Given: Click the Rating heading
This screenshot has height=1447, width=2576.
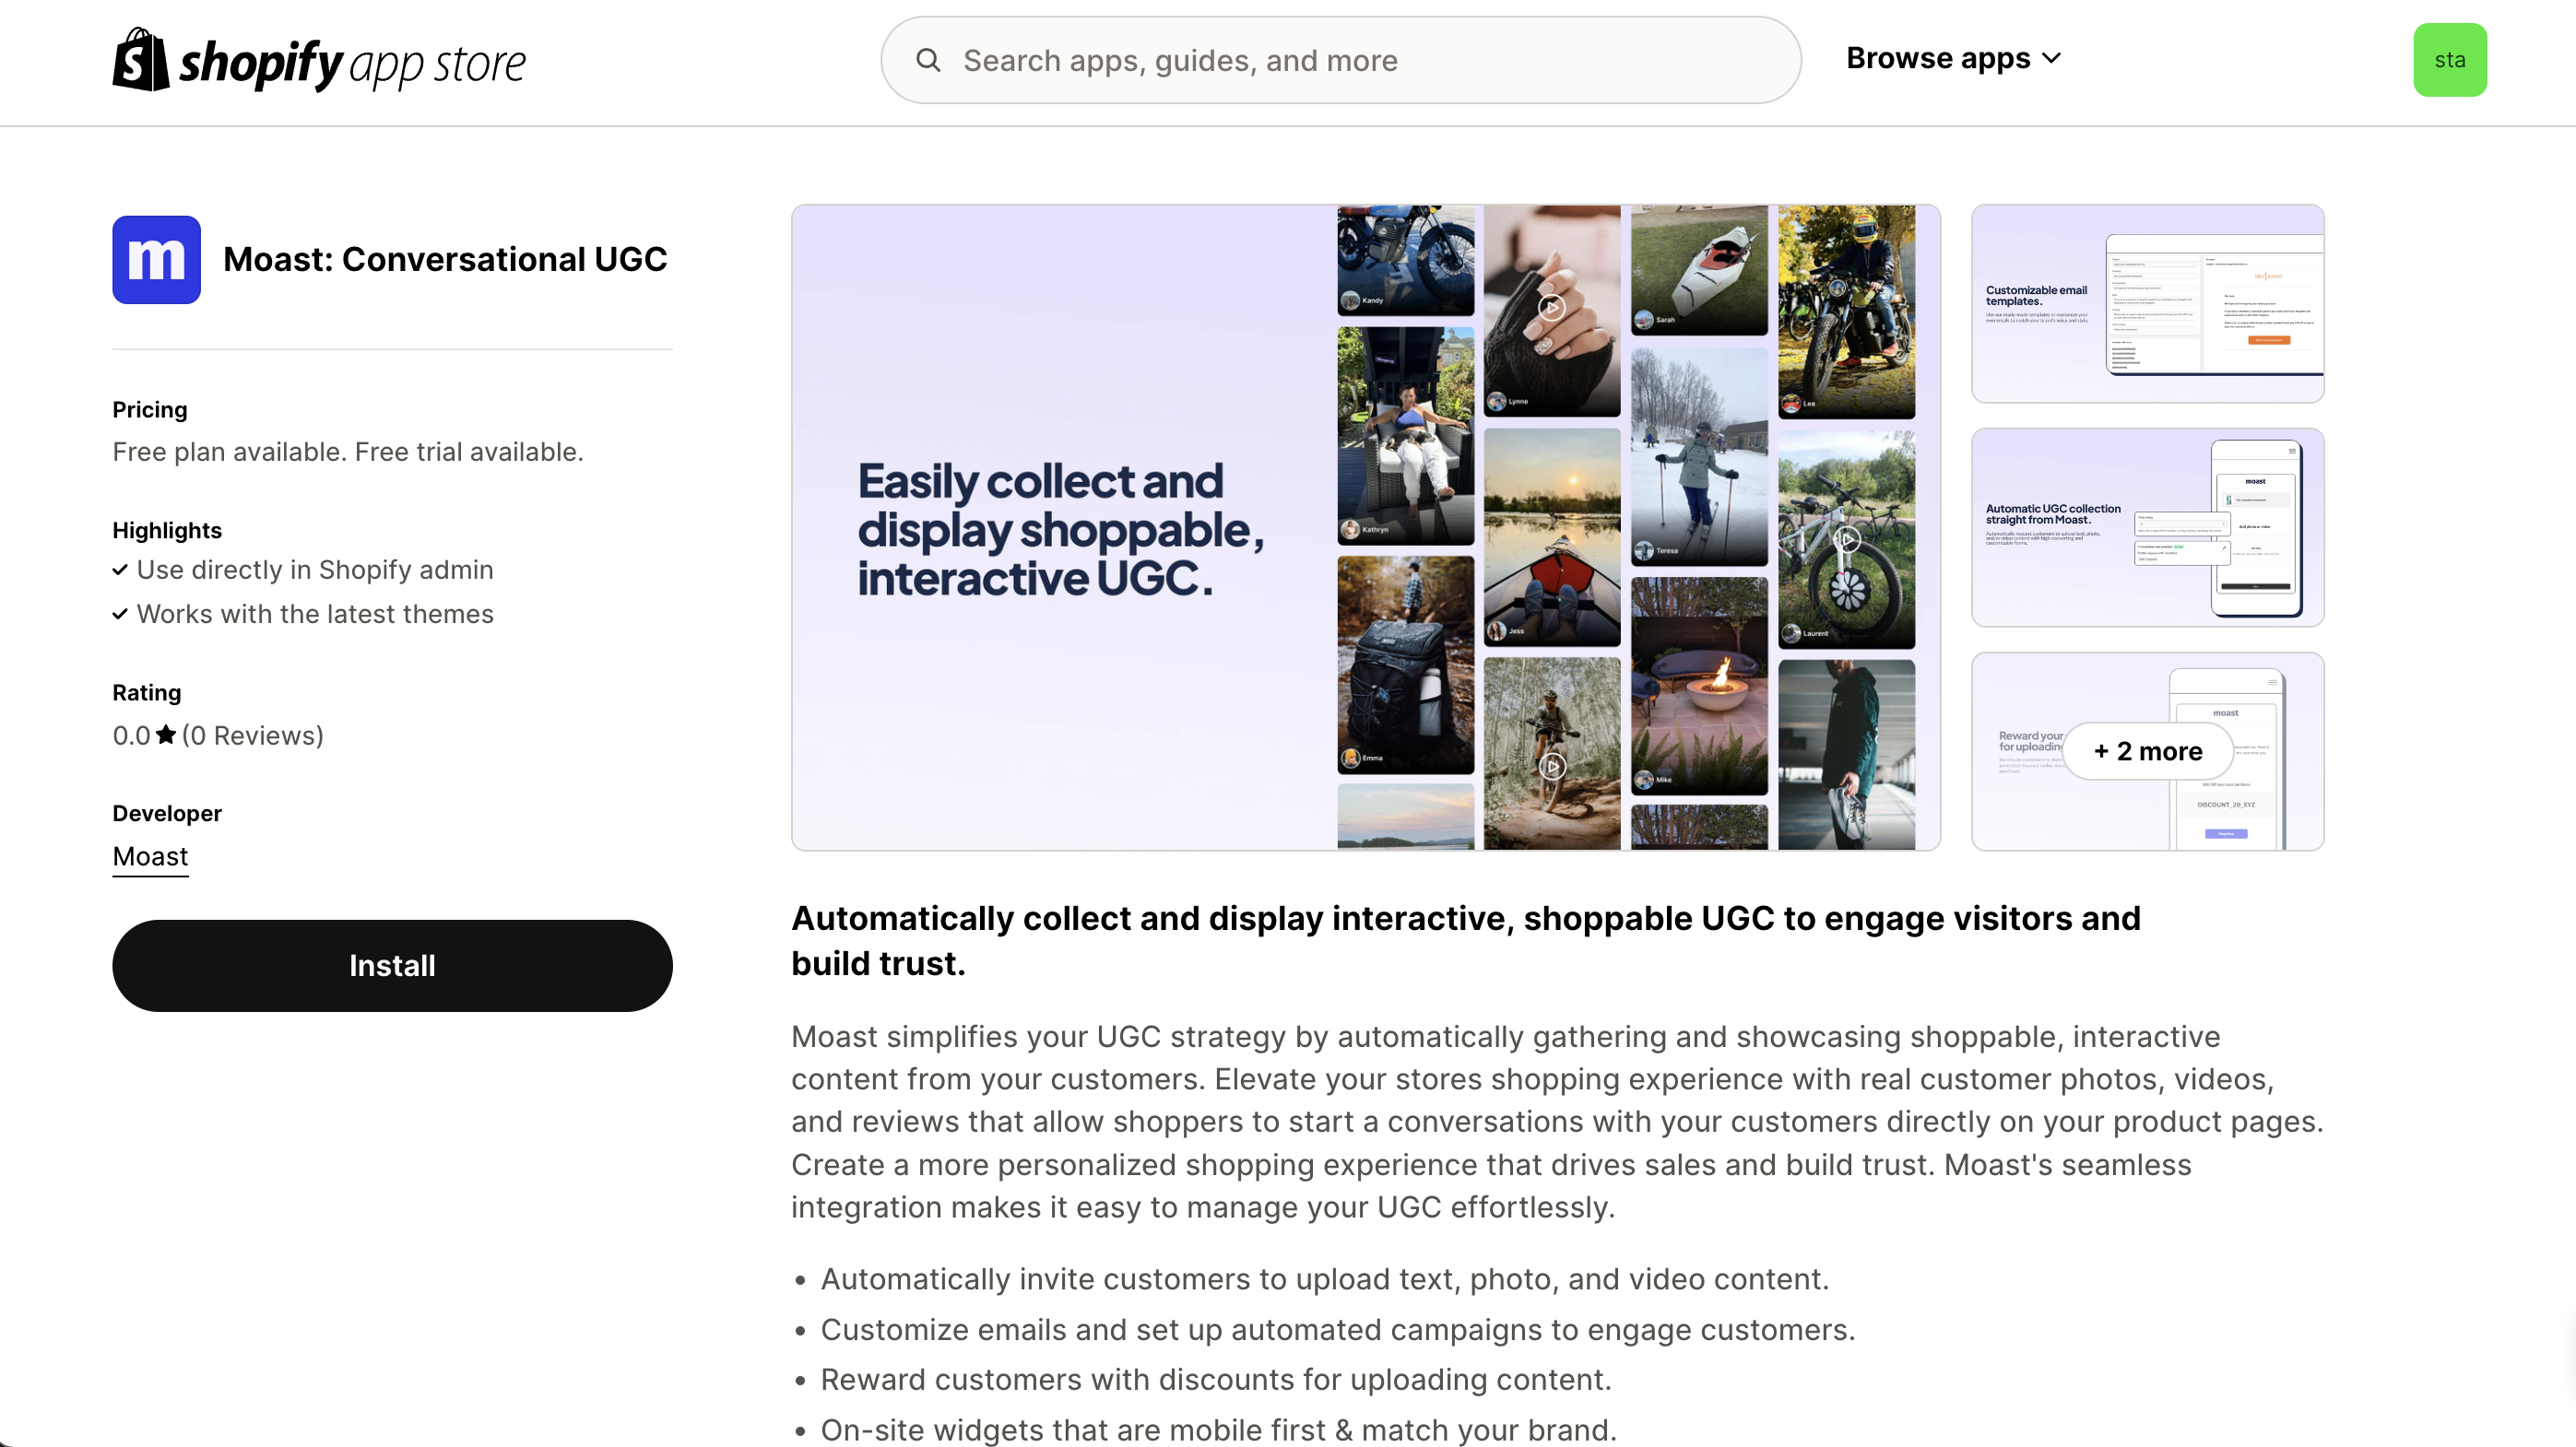Looking at the screenshot, I should (147, 692).
